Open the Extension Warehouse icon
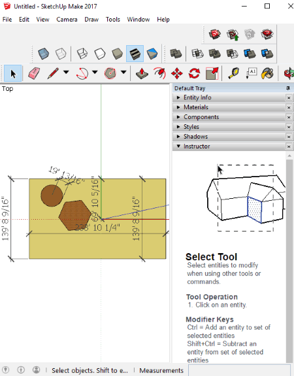The image size is (294, 376). (267, 34)
